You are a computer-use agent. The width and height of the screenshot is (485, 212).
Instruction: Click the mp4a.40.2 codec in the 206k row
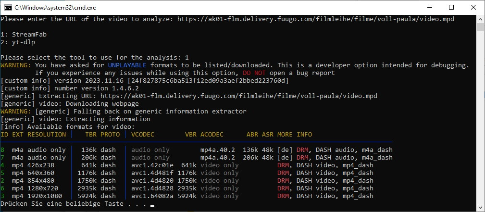pyautogui.click(x=217, y=158)
